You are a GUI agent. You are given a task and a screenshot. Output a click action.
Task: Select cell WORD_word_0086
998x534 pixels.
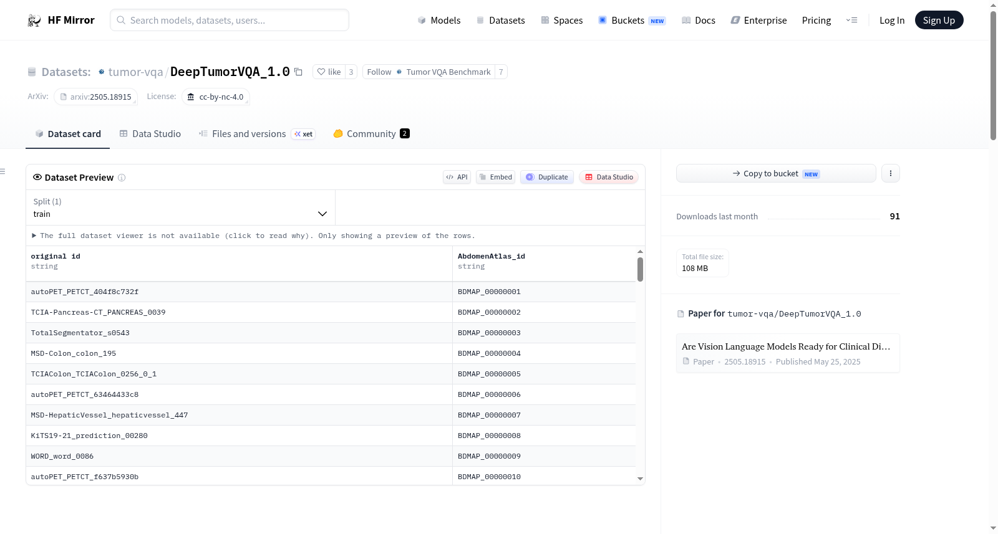coord(239,456)
